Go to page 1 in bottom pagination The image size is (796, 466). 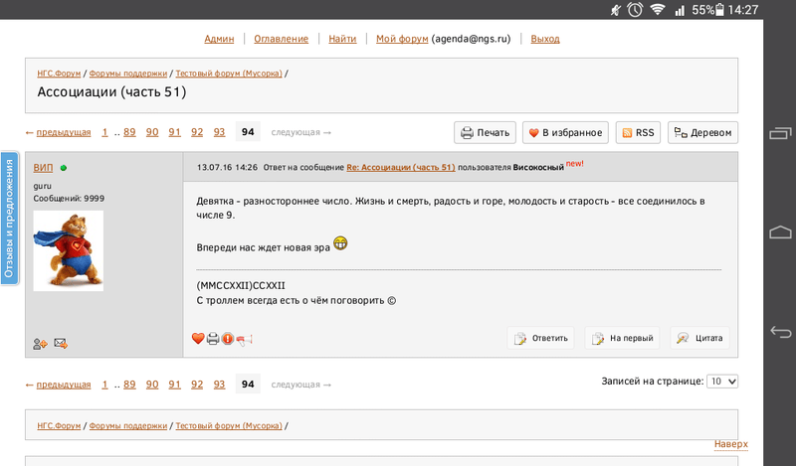(x=104, y=385)
